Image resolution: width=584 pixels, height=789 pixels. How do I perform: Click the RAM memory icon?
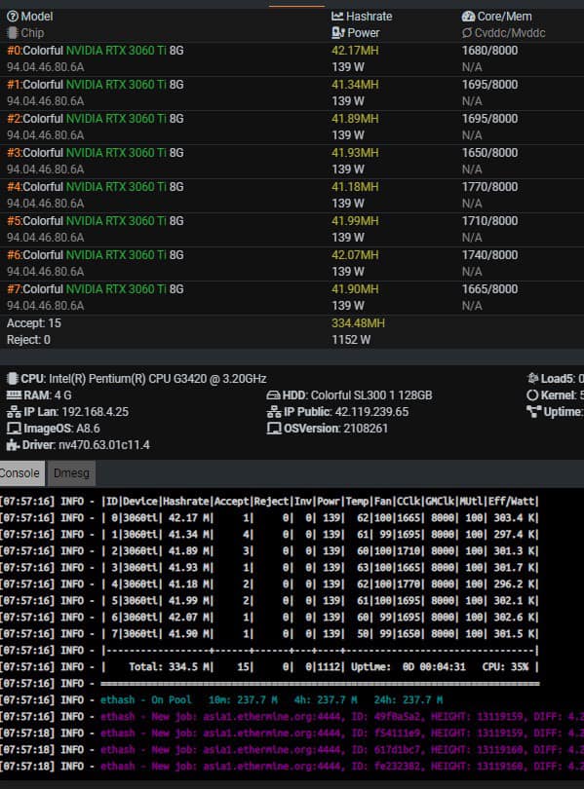(14, 395)
